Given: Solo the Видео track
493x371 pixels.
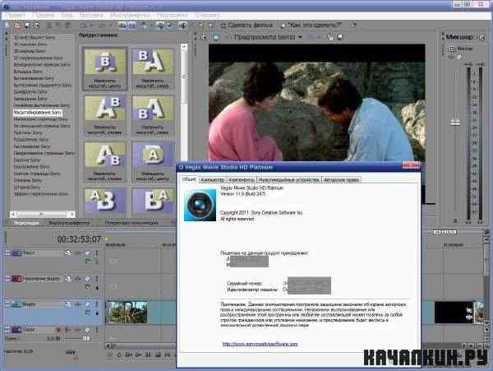Looking at the screenshot, I should pos(97,304).
